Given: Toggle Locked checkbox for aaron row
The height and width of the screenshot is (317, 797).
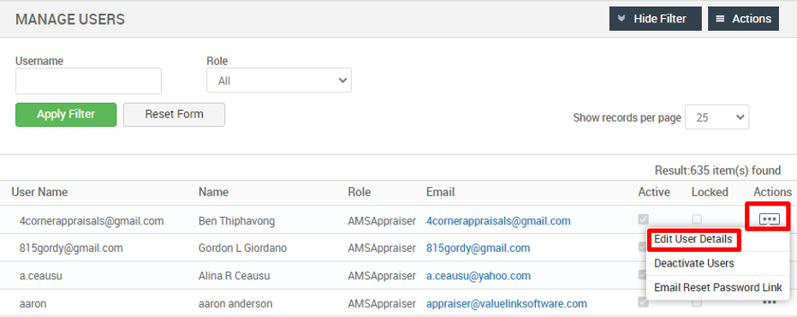Looking at the screenshot, I should coord(697,302).
